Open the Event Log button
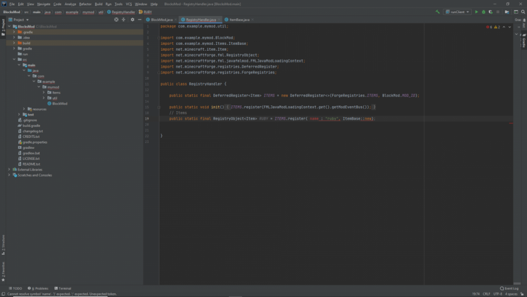 tap(509, 289)
